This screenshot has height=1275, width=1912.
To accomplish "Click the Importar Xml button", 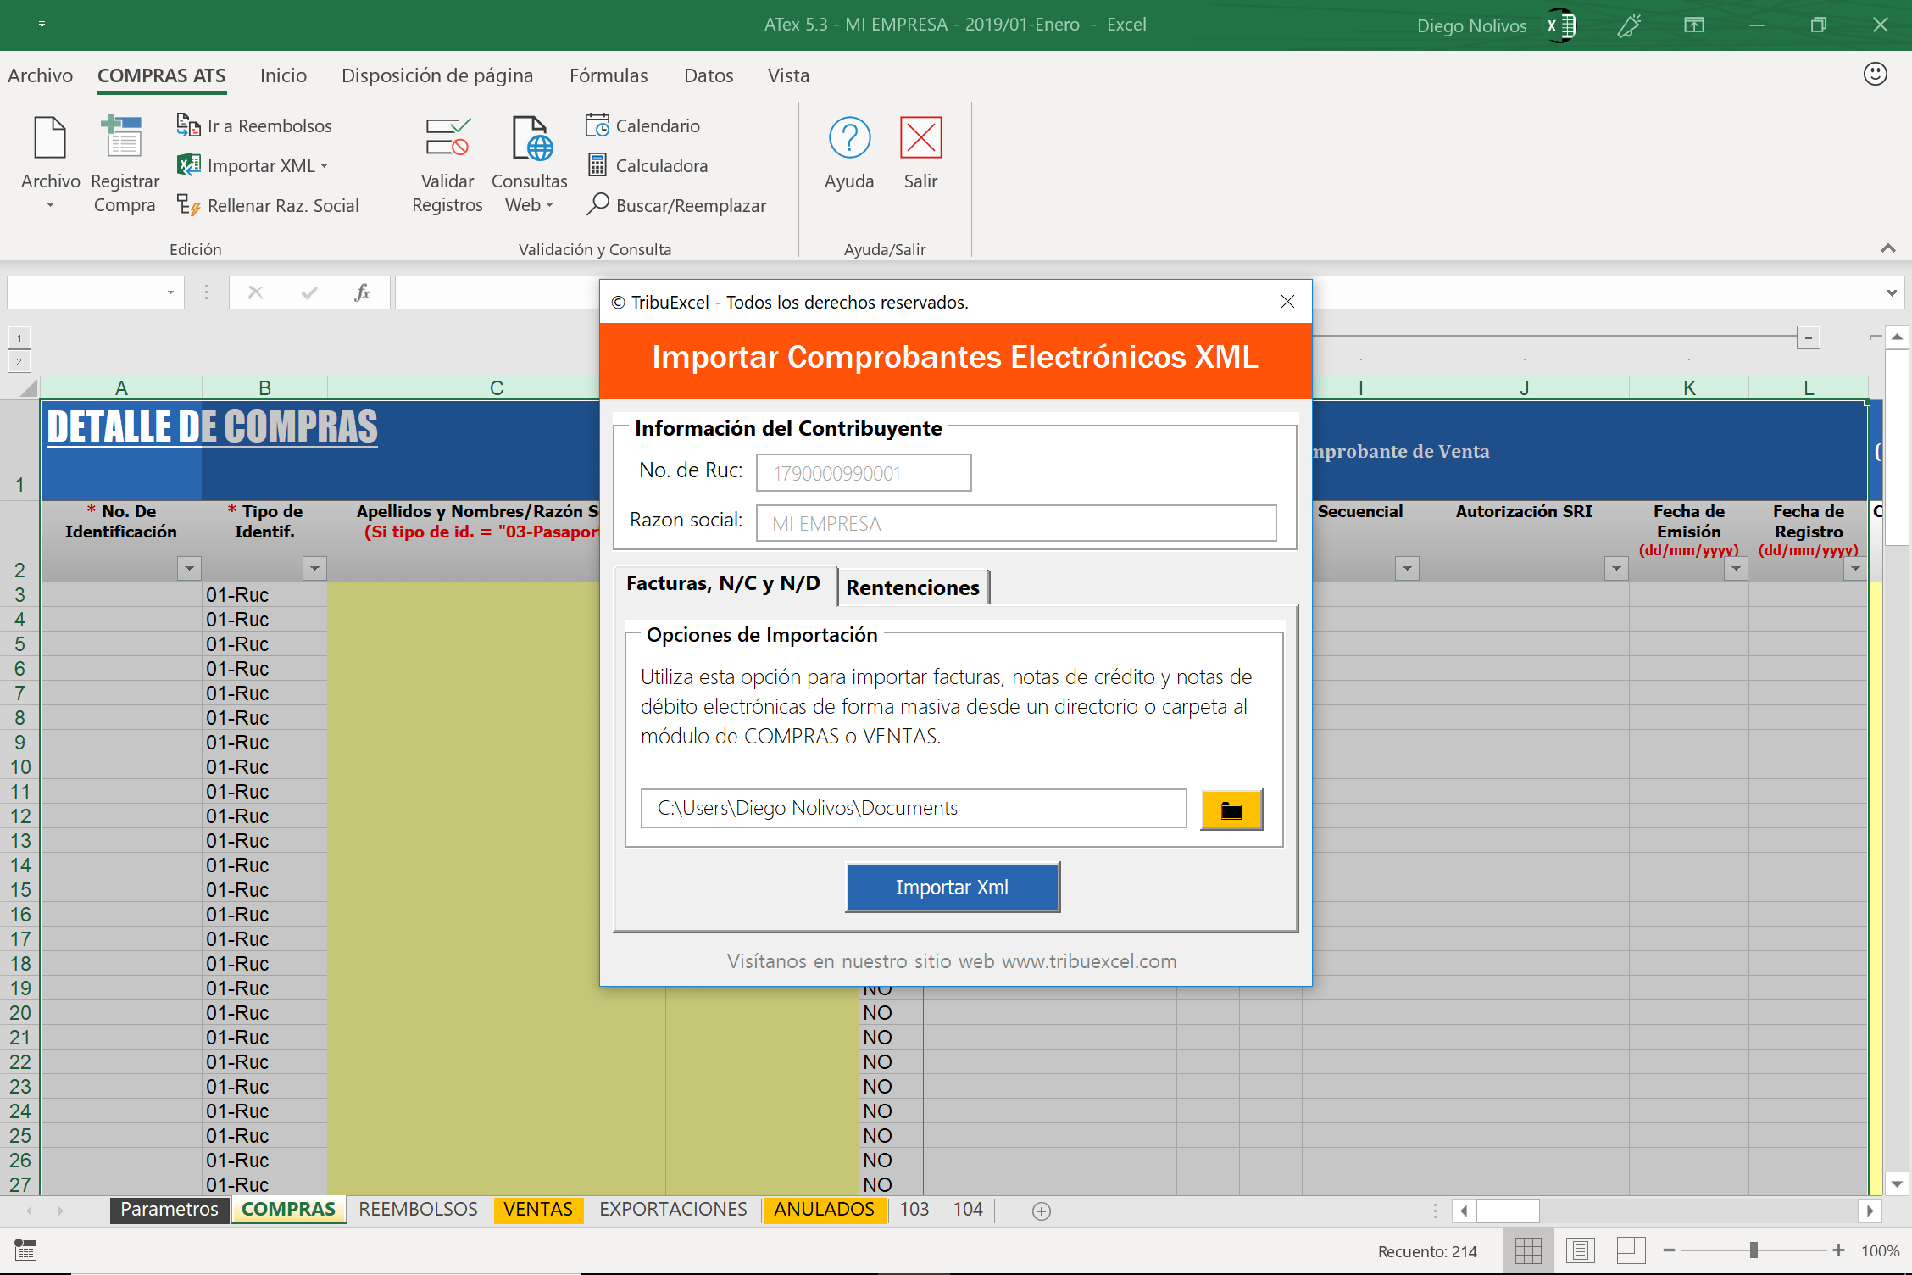I will pyautogui.click(x=953, y=888).
